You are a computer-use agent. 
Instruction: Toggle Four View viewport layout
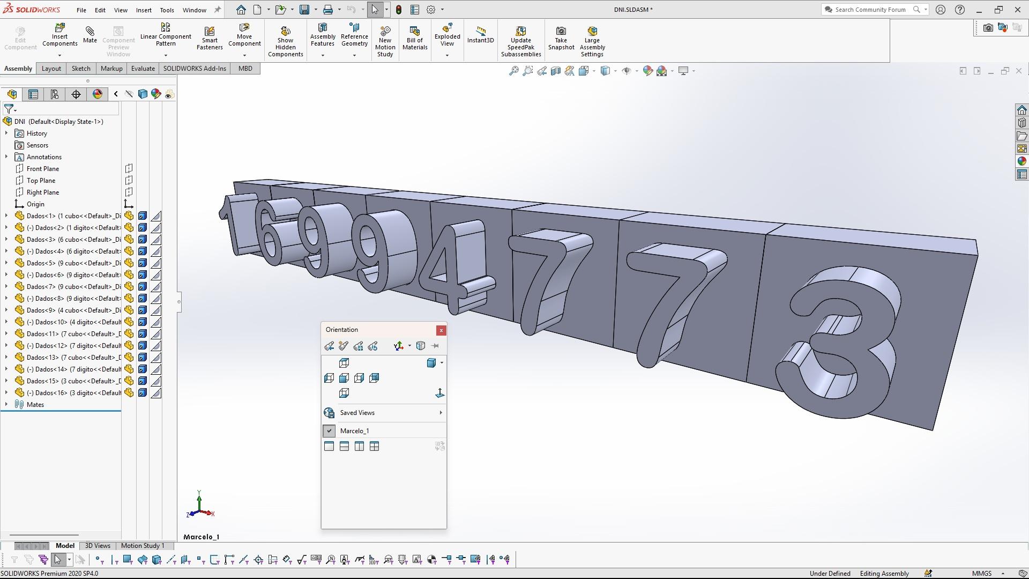[374, 447]
